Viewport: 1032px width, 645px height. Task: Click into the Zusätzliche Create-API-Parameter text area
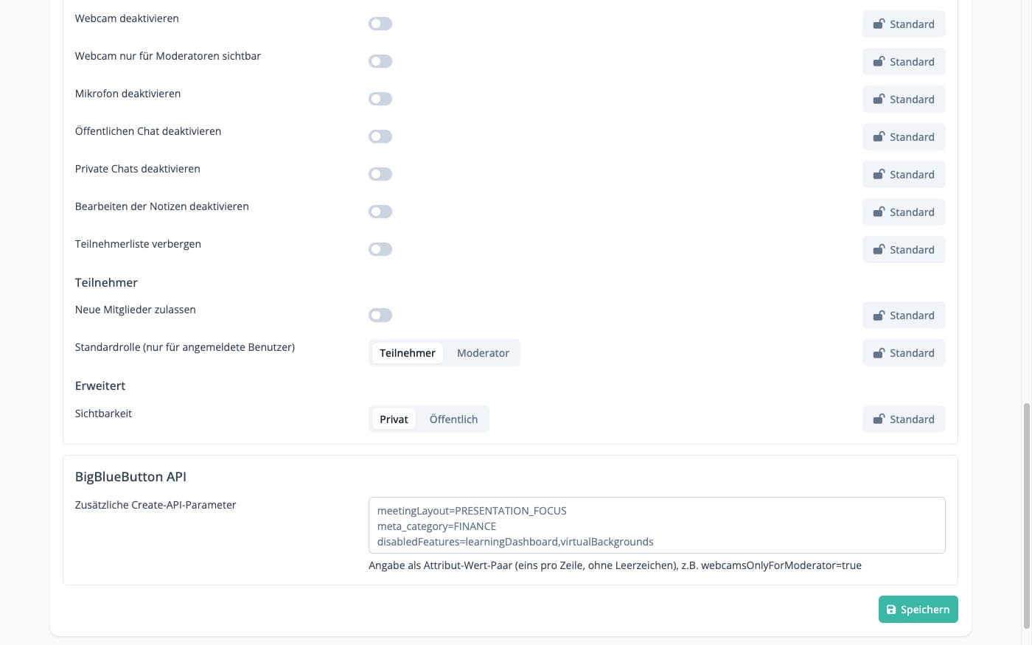click(656, 526)
